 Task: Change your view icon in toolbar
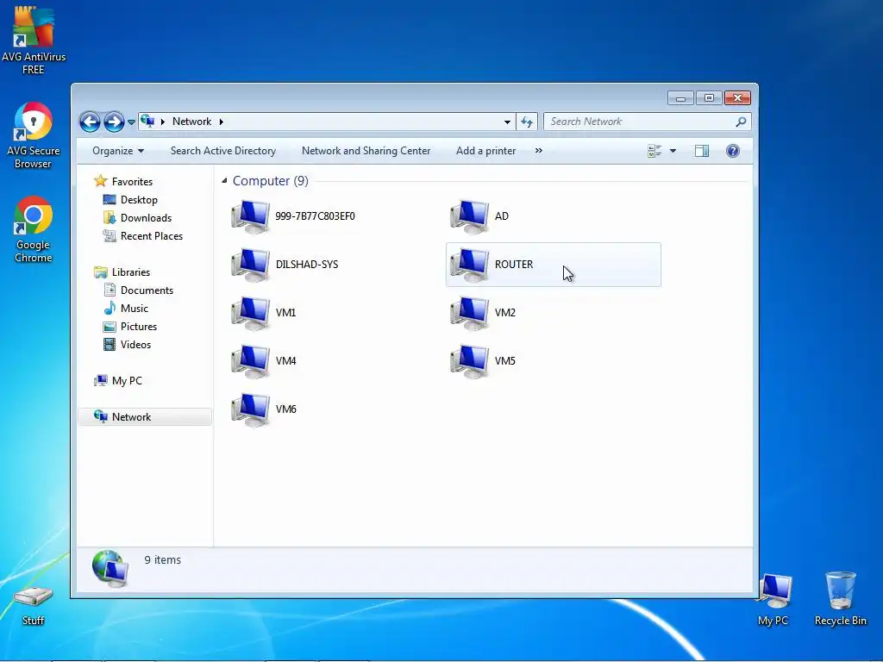tap(654, 151)
